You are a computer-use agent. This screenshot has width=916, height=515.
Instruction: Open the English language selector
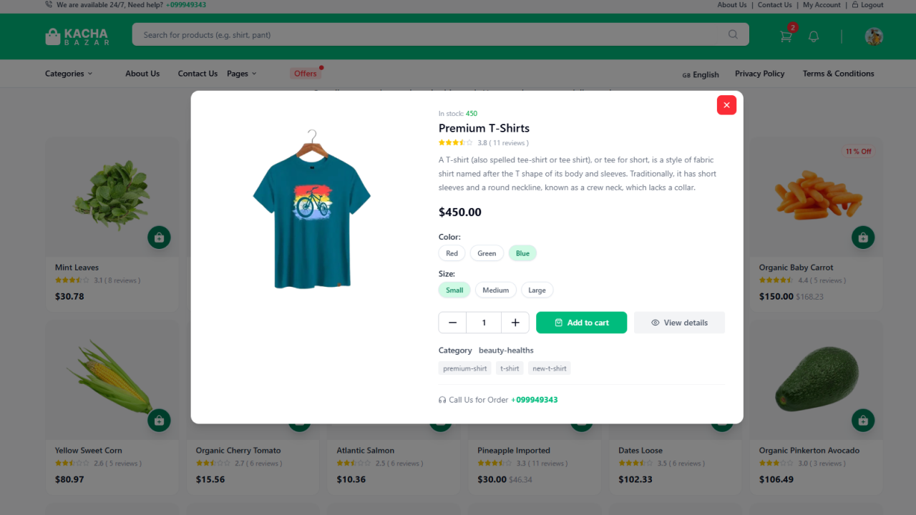click(x=701, y=74)
